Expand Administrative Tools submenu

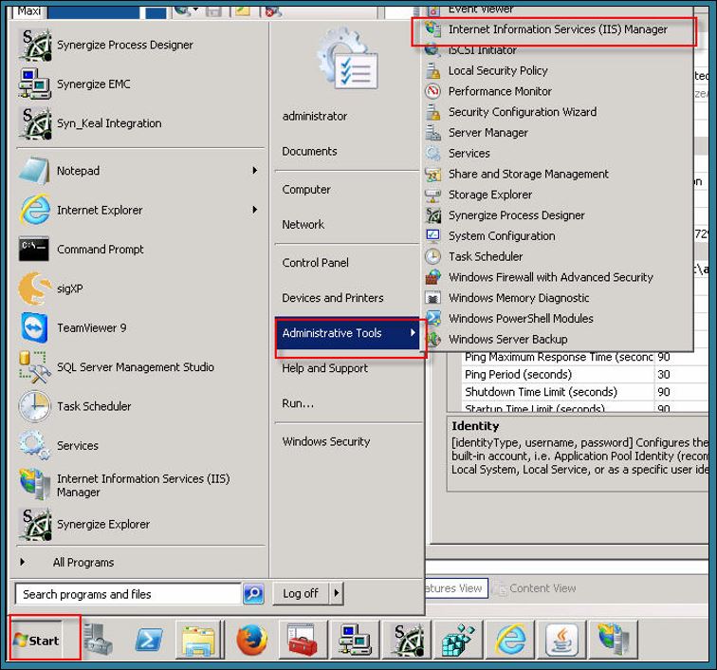(347, 333)
